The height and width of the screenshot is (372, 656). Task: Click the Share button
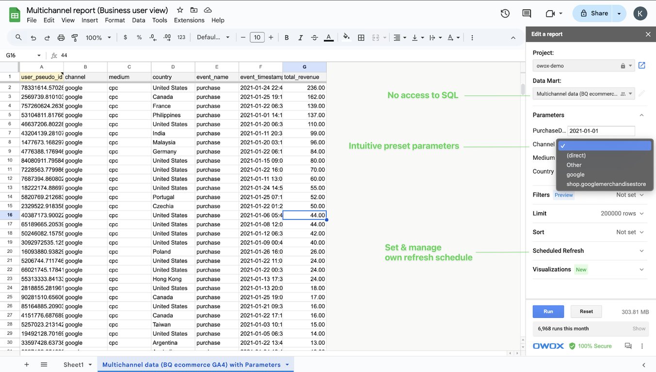point(593,14)
